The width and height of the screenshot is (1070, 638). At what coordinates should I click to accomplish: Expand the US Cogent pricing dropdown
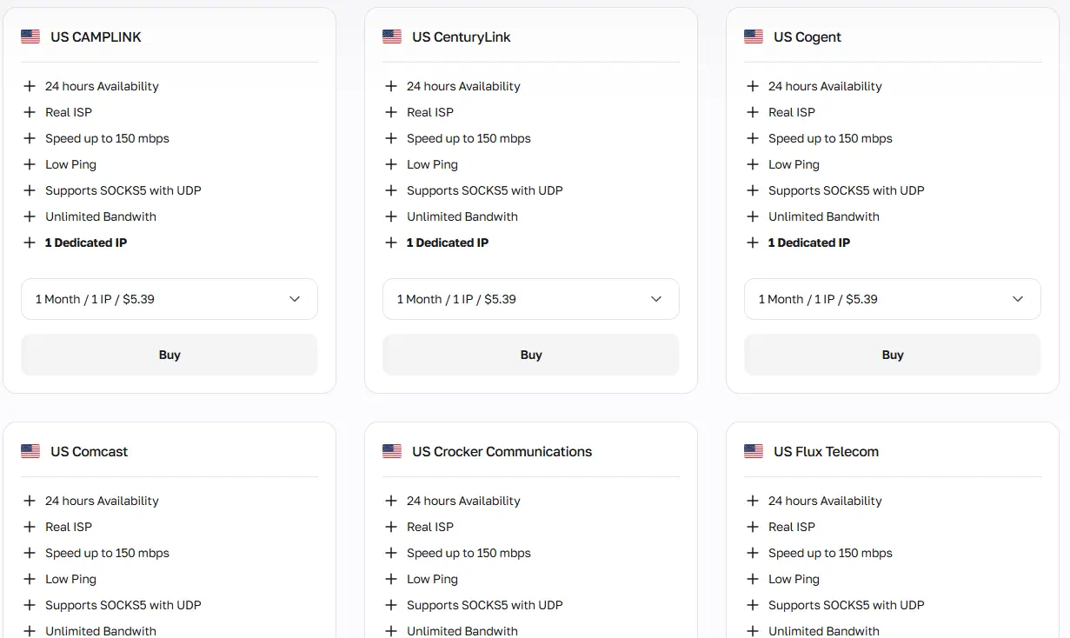[x=893, y=299]
